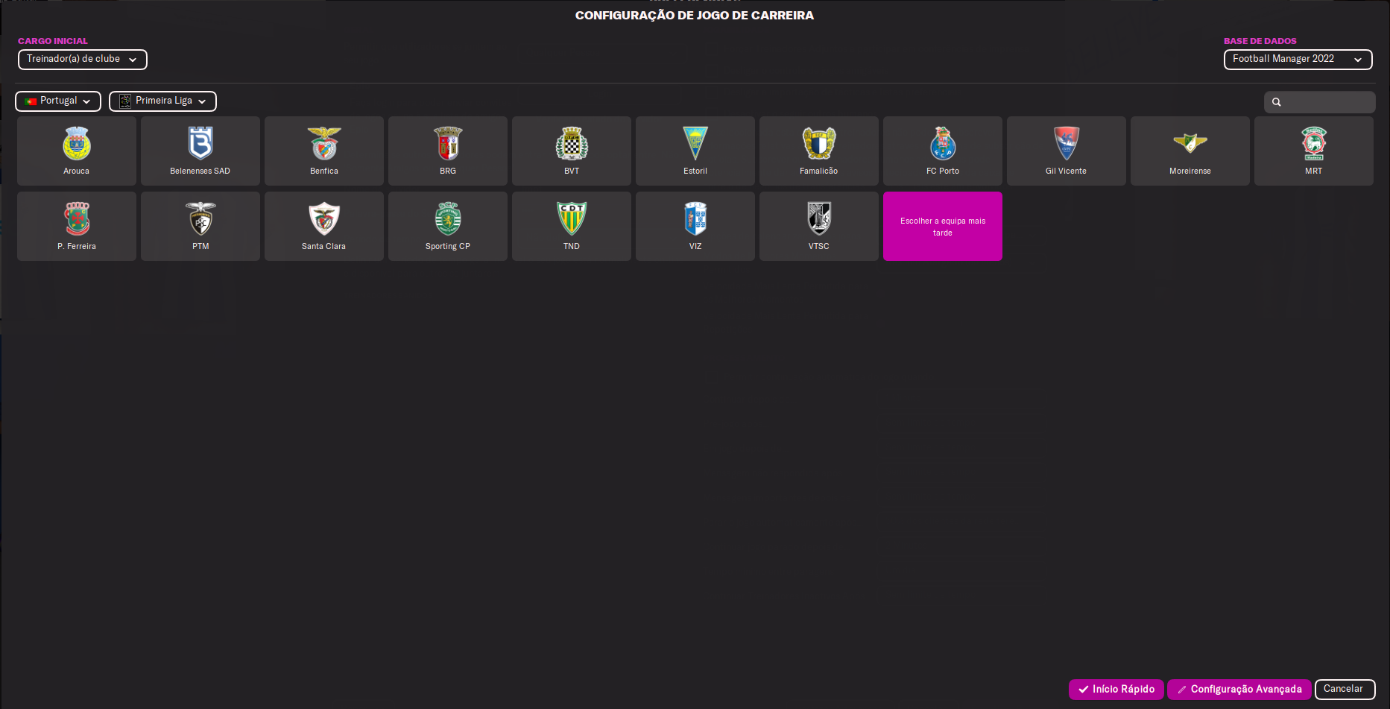Select the BRG club crest
1390x709 pixels.
pyautogui.click(x=448, y=143)
